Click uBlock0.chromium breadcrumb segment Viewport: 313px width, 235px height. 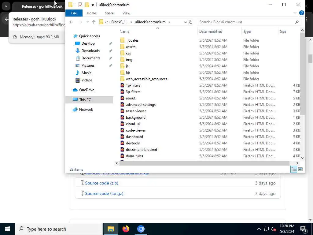click(x=150, y=22)
